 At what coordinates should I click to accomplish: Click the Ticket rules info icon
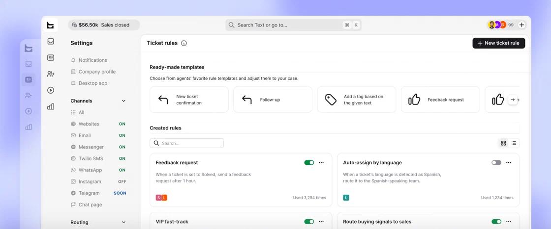[x=184, y=43]
